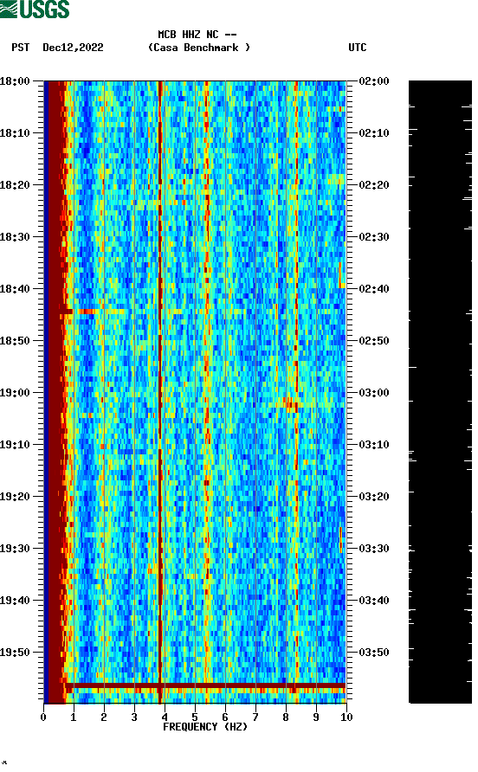The height and width of the screenshot is (772, 478).
Task: Click the 03:10 UTC time label
Action: pos(374,445)
